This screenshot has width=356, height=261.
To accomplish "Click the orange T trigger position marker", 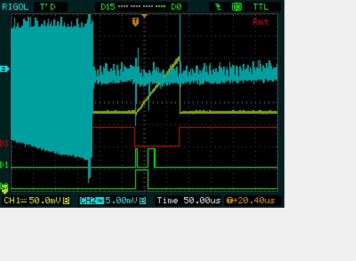I will 135,22.
